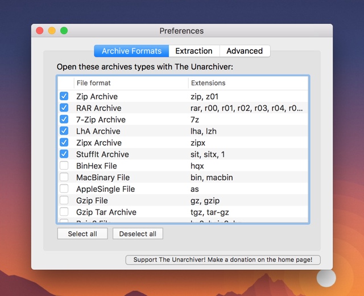Click the 'gz, gzip' extensions cell
364x296 pixels.
click(205, 200)
